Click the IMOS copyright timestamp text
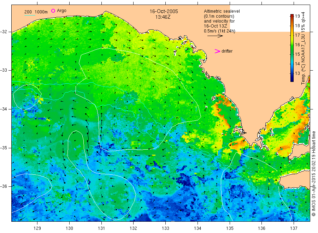 pyautogui.click(x=314, y=174)
